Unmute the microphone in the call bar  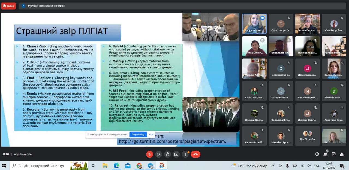click(x=149, y=154)
